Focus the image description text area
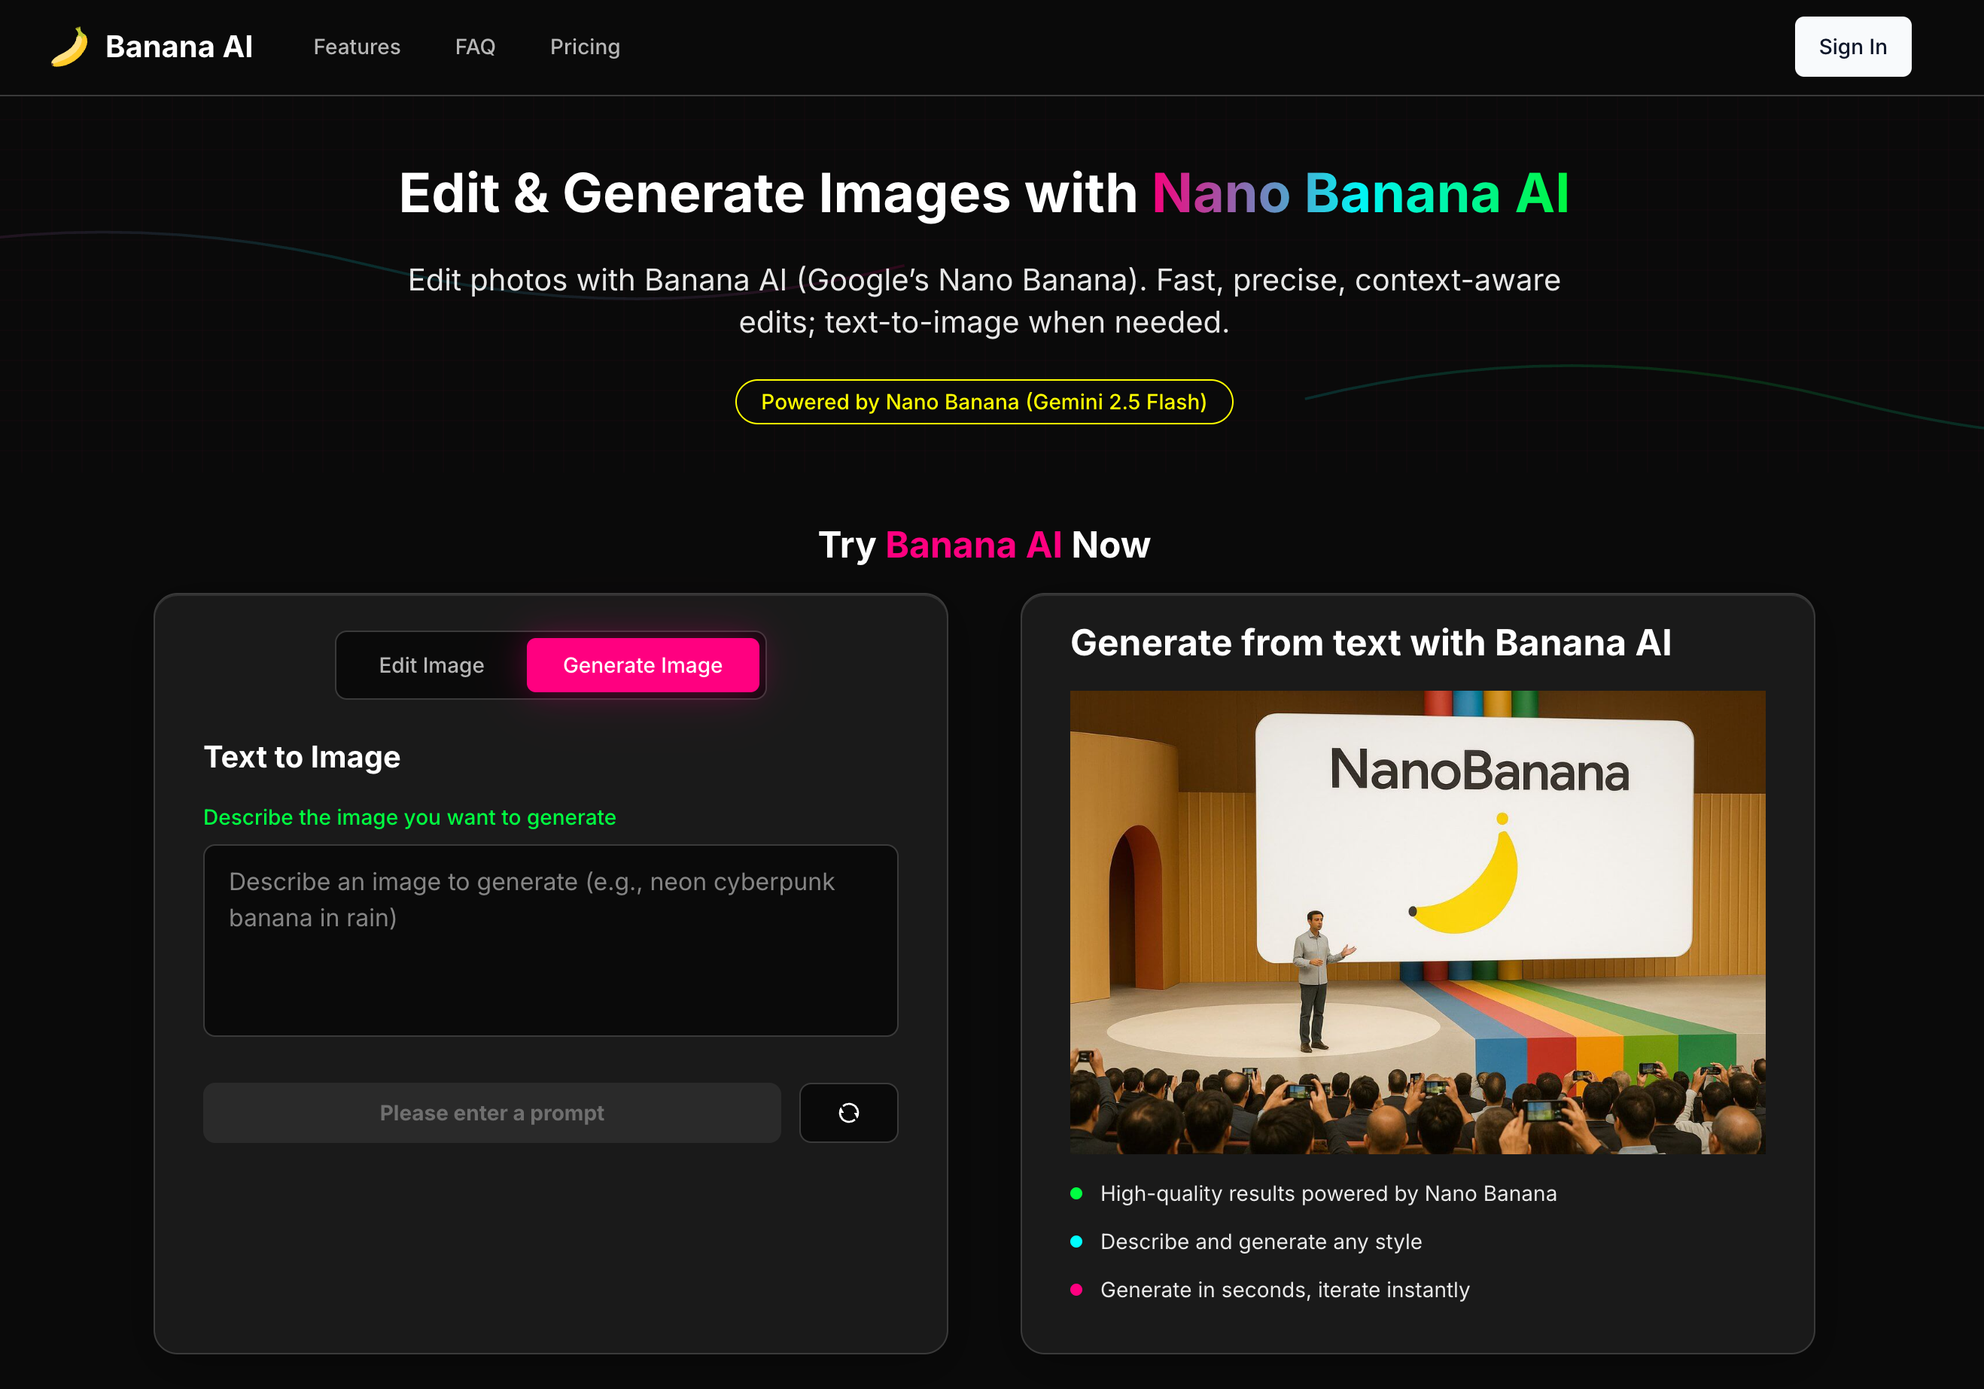The width and height of the screenshot is (1984, 1389). point(550,941)
